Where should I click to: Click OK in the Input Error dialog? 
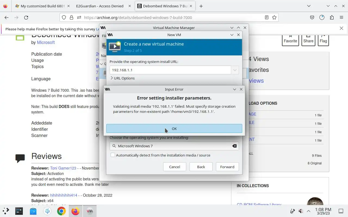174,129
